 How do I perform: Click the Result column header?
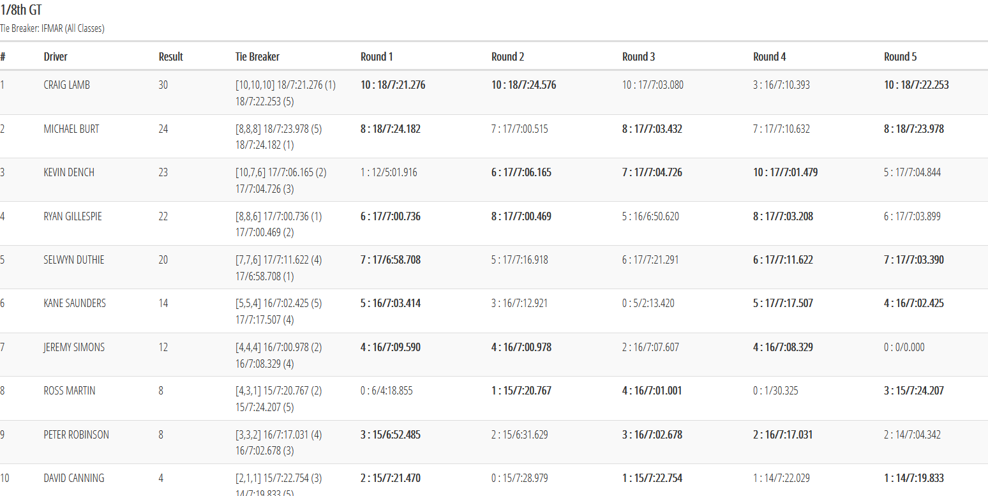point(171,57)
